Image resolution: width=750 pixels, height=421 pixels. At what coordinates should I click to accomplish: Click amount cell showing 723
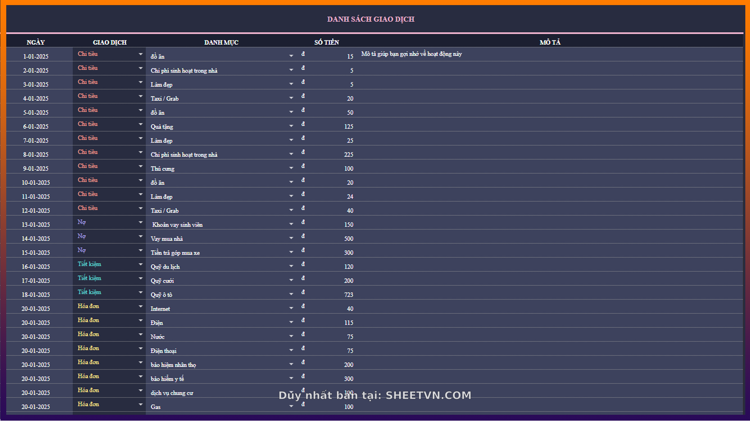point(348,295)
